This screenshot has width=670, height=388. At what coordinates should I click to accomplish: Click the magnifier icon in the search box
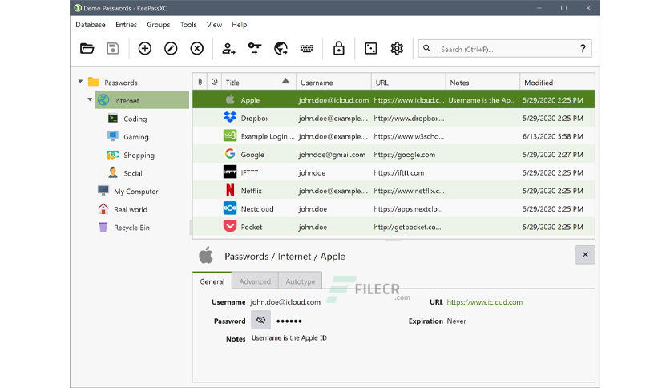427,49
